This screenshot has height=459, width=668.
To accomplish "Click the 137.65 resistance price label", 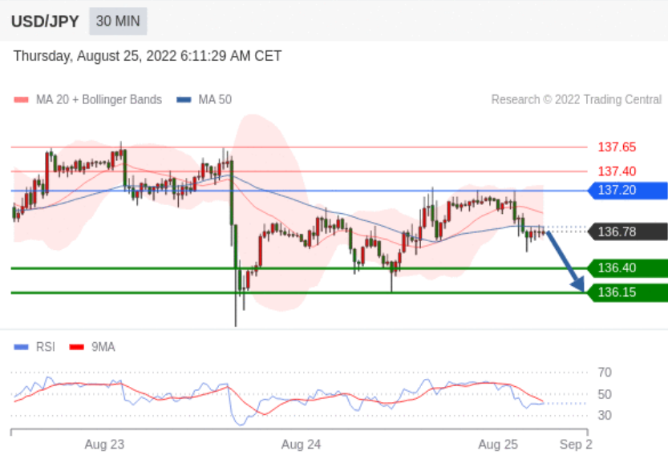I will [617, 147].
